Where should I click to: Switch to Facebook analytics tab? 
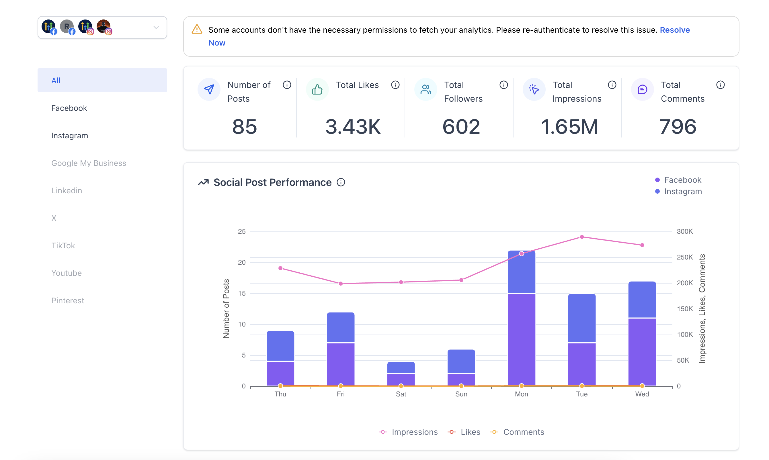(x=69, y=108)
